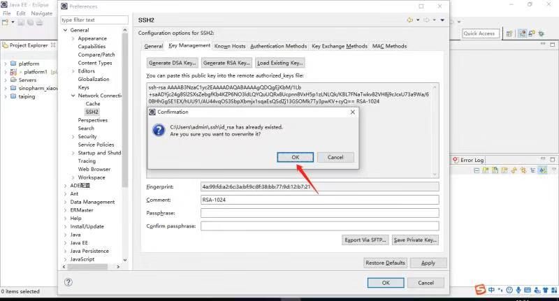The width and height of the screenshot is (559, 301).
Task: Collapse the Network Connections node
Action: [x=73, y=96]
